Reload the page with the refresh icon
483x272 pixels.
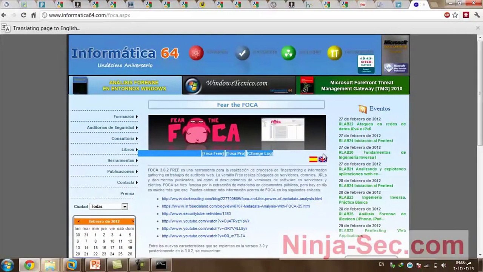point(23,15)
